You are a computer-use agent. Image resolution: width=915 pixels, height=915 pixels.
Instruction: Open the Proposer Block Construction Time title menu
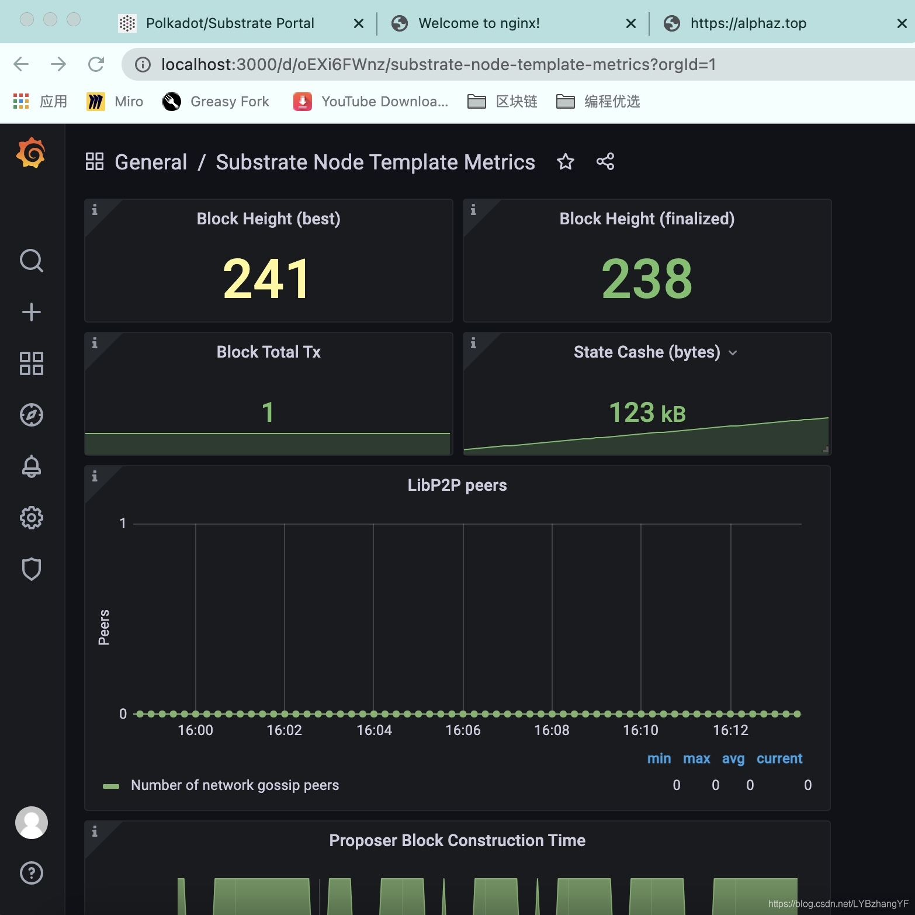pos(458,840)
